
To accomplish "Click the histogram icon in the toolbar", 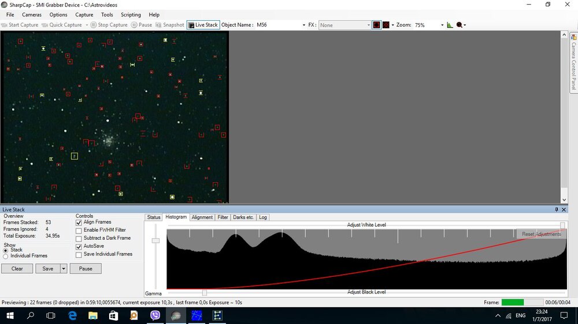I will (450, 25).
